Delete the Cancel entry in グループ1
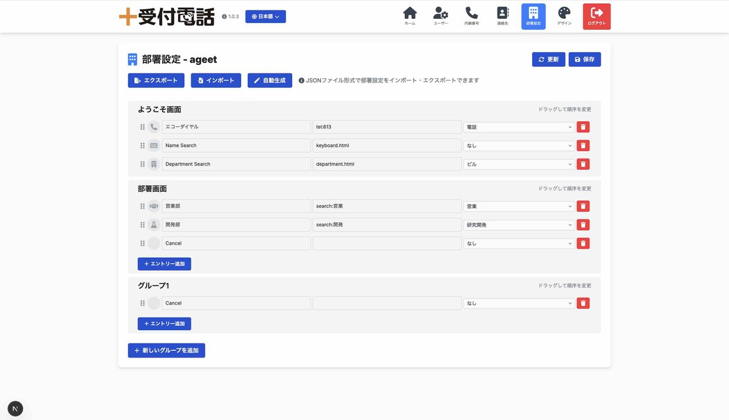Screen dimensions: 729x420 (x=583, y=303)
